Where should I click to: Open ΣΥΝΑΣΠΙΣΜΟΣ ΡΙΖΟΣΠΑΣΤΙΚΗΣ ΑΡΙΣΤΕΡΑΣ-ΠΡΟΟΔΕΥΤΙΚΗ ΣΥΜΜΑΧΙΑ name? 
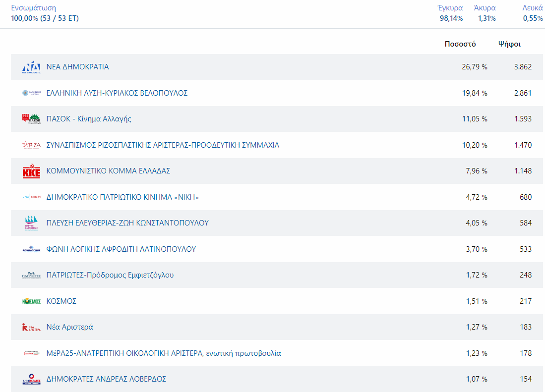pyautogui.click(x=163, y=145)
